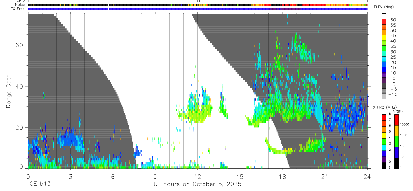Click x-axis tick label '24'
Image resolution: width=413 pixels, height=191 pixels.
[x=367, y=176]
